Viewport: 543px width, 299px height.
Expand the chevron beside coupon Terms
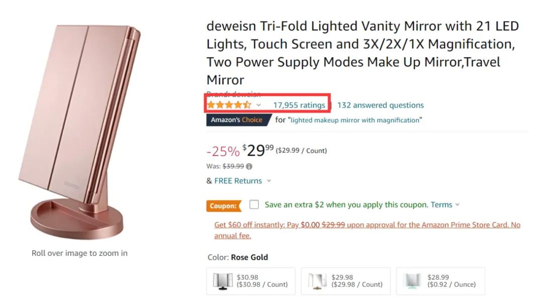pyautogui.click(x=457, y=205)
